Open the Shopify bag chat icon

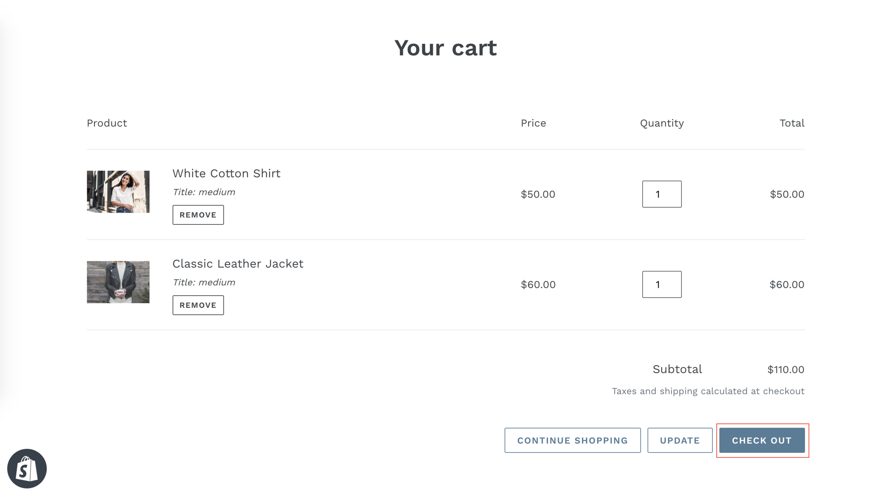[27, 468]
